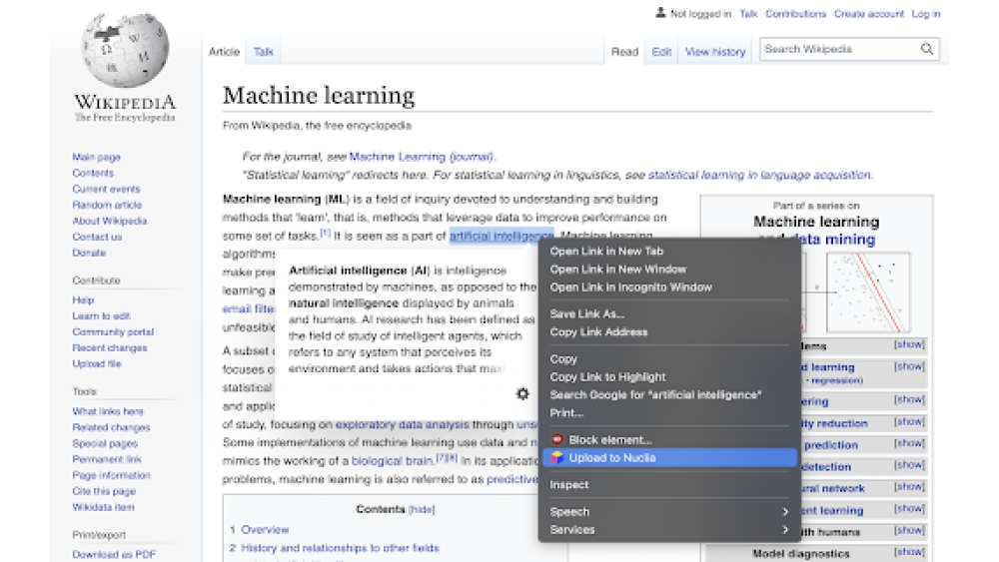The width and height of the screenshot is (999, 562).
Task: Select Copy Link Address
Action: click(669, 332)
